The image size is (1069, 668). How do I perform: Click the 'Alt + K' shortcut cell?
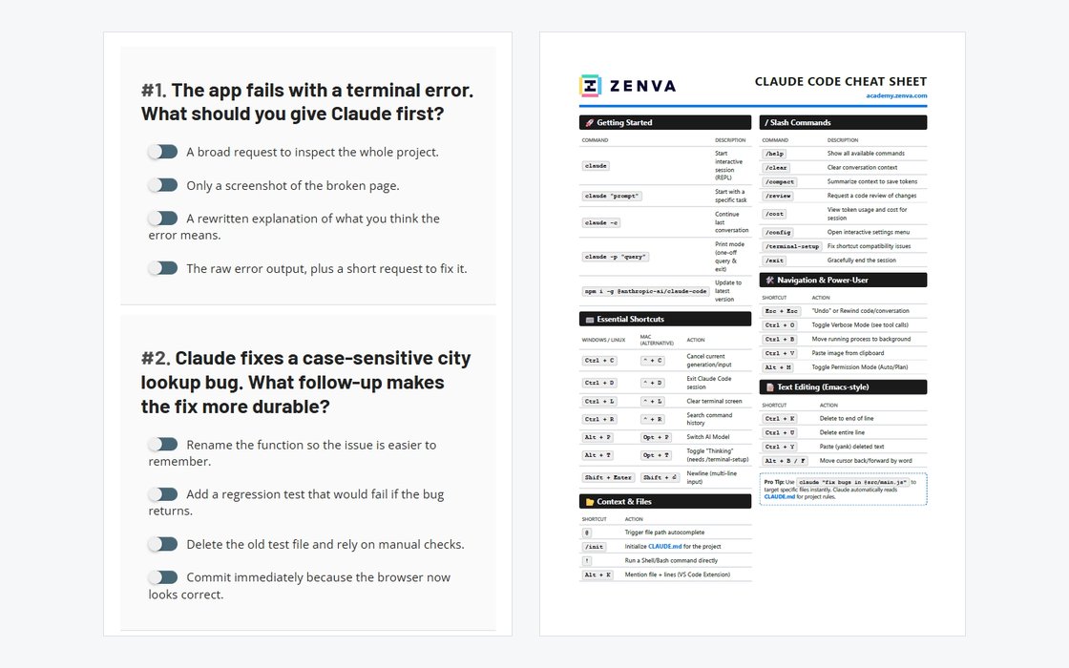(x=597, y=574)
